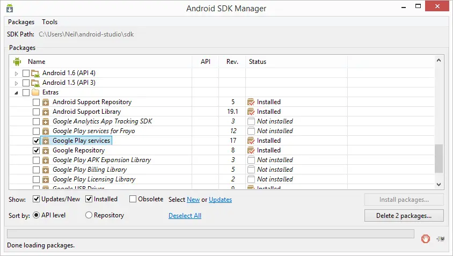
Task: Click the Android 1.5 (API 3) folder icon
Action: point(35,83)
